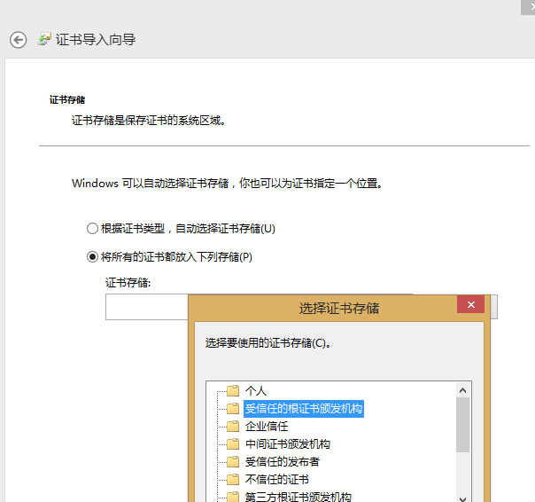The image size is (535, 502).
Task: Click the 选择要使用的证书存储(C) label
Action: coord(268,342)
